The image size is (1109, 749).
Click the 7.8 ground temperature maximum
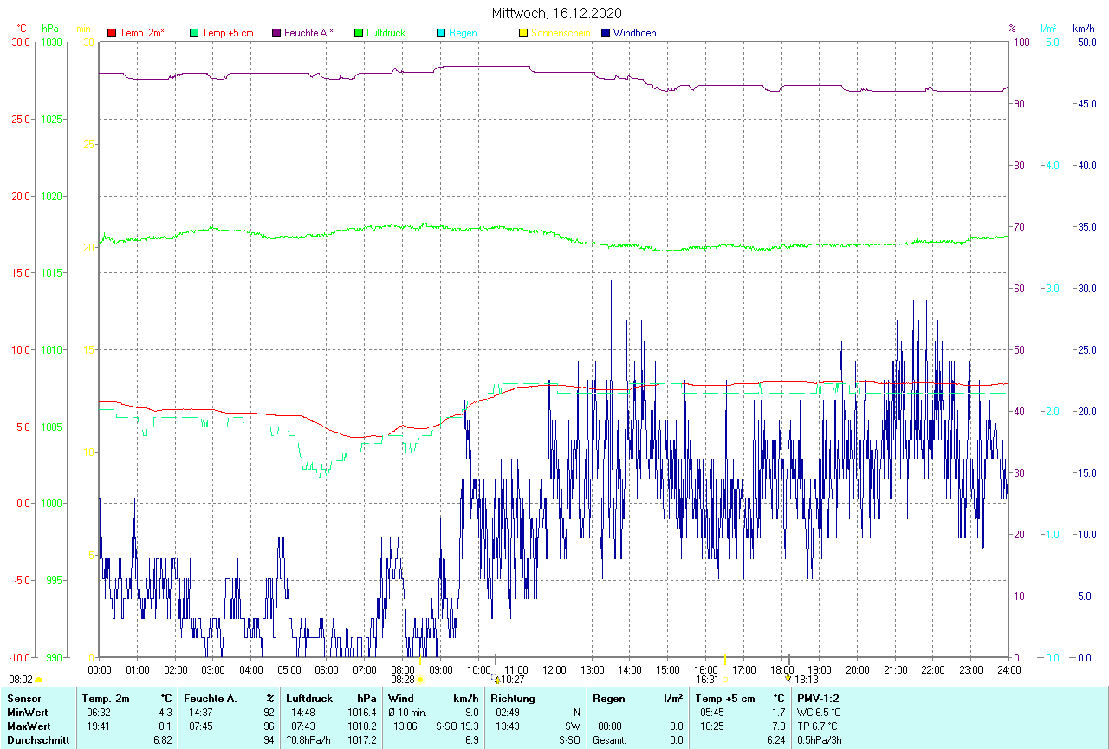click(779, 726)
